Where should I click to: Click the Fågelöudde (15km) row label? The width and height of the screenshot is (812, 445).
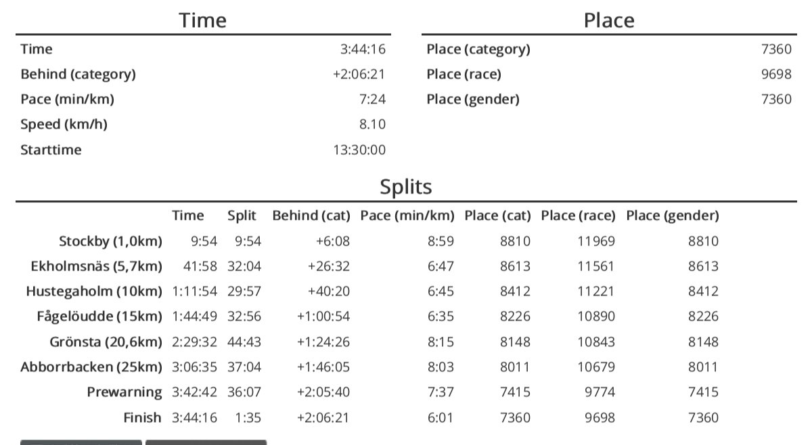(99, 317)
